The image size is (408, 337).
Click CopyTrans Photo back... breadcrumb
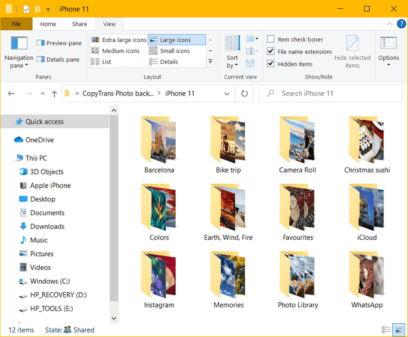(118, 94)
